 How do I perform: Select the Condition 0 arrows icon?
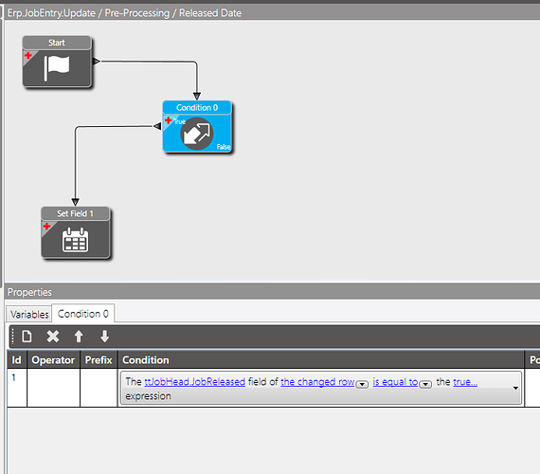(197, 134)
